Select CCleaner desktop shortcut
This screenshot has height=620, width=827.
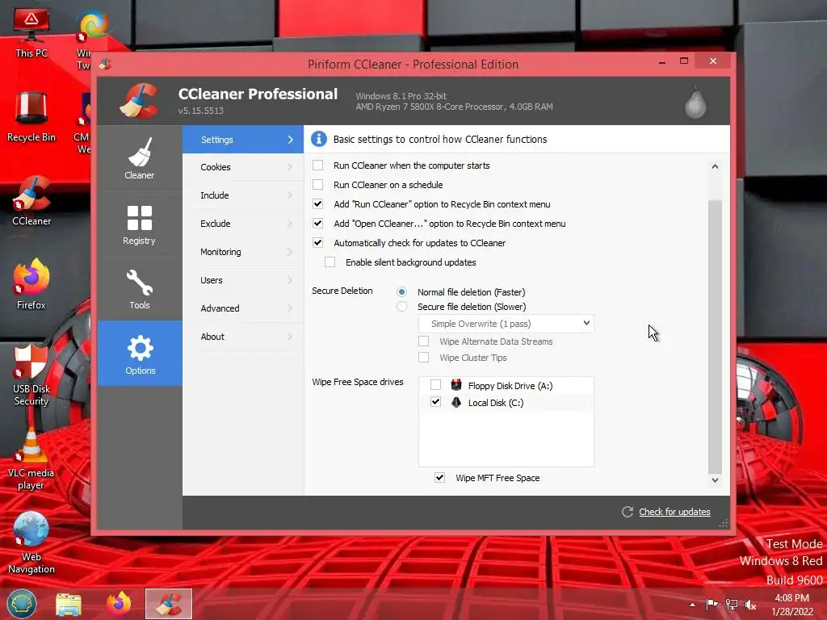pos(31,201)
